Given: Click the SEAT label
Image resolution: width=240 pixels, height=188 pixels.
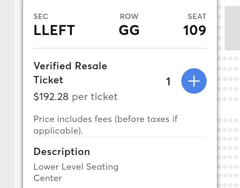Looking at the screenshot, I should [x=197, y=16].
